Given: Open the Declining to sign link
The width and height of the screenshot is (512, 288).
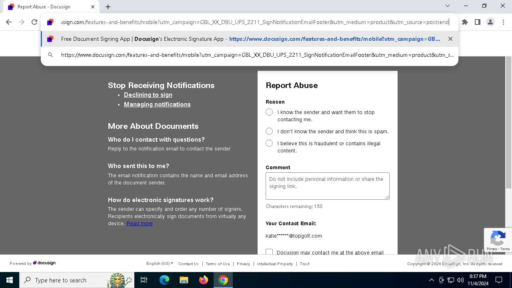Looking at the screenshot, I should click(x=148, y=95).
